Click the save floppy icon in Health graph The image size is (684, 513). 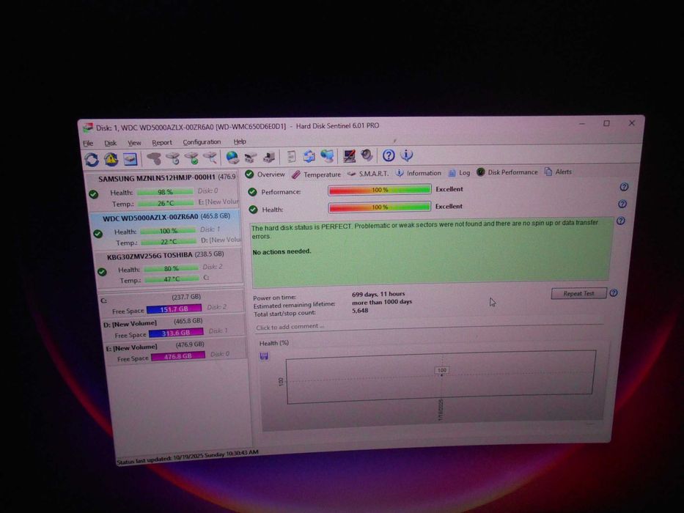point(264,356)
